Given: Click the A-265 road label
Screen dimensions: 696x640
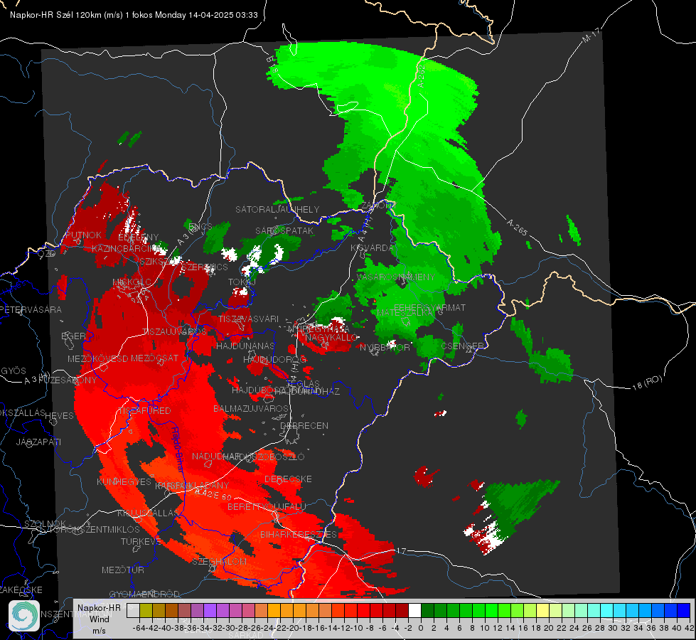Looking at the screenshot, I should [517, 228].
